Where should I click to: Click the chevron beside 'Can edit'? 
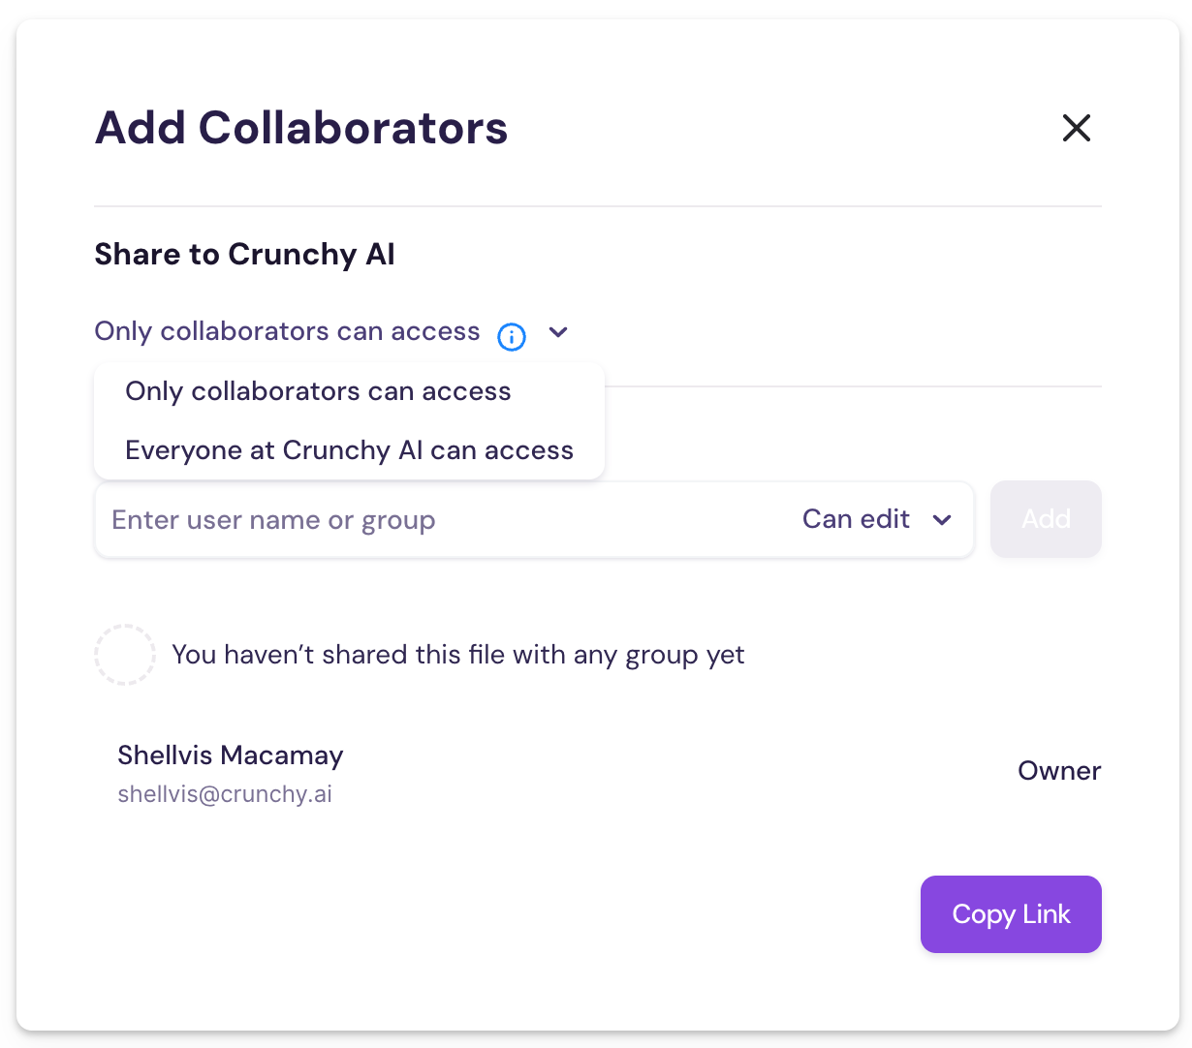pyautogui.click(x=941, y=520)
